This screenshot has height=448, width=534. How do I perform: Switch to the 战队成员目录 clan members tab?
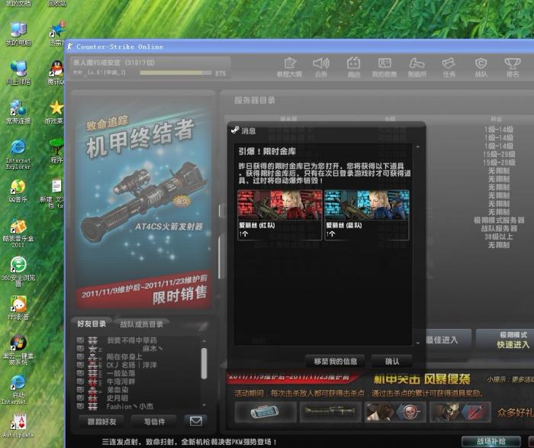pos(141,324)
